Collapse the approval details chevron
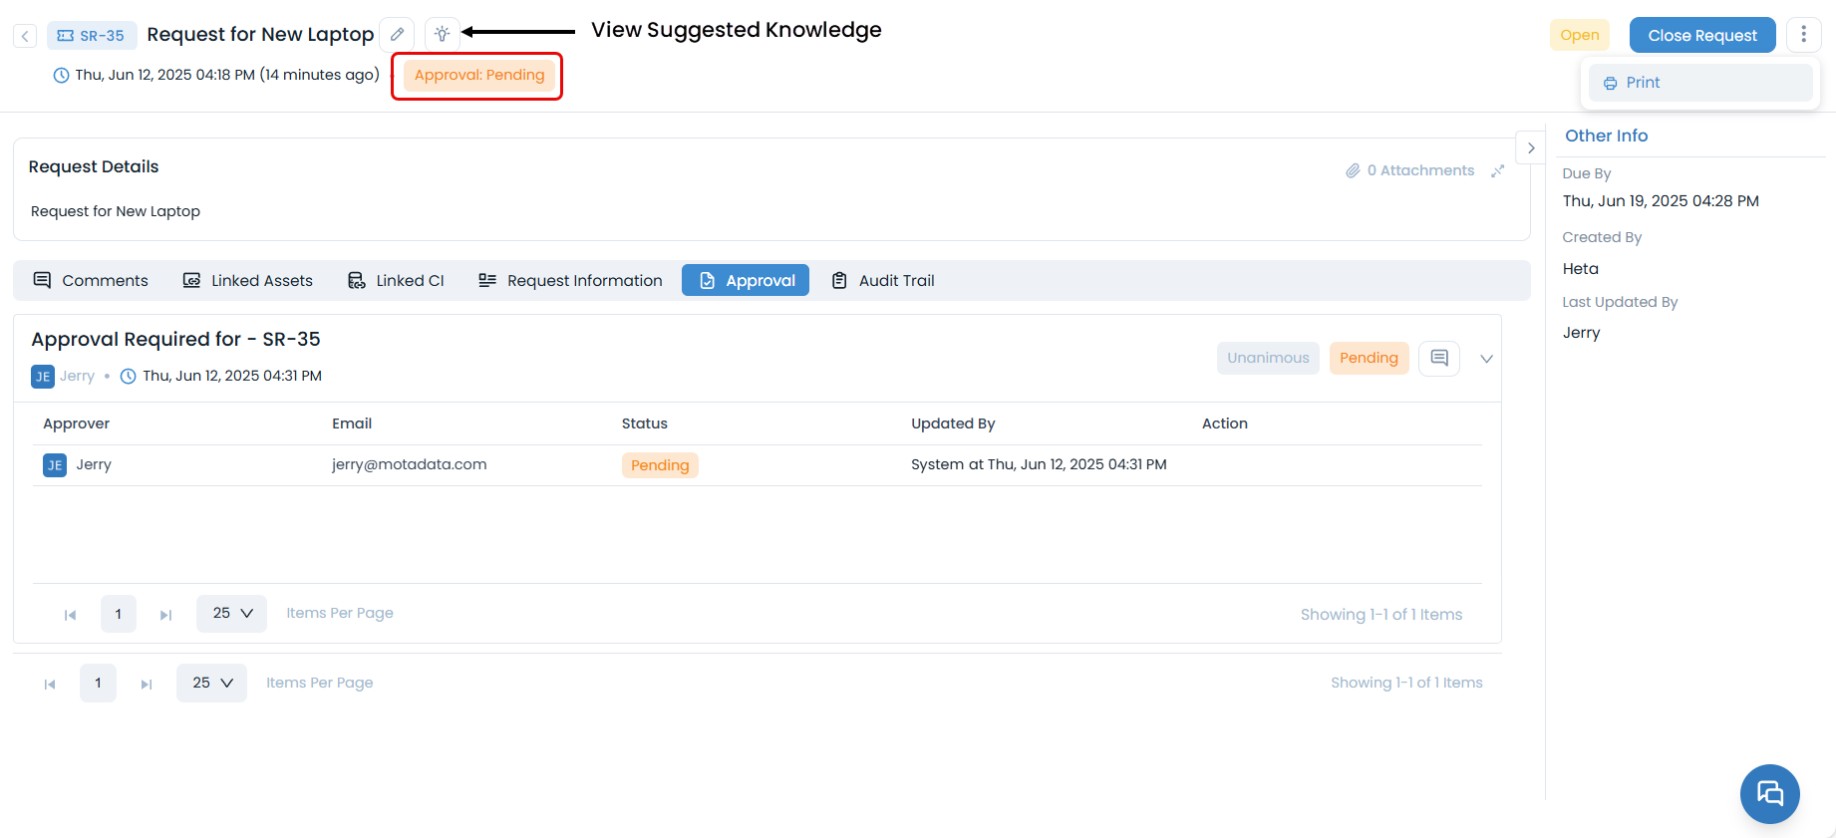The height and width of the screenshot is (838, 1836). click(1485, 359)
